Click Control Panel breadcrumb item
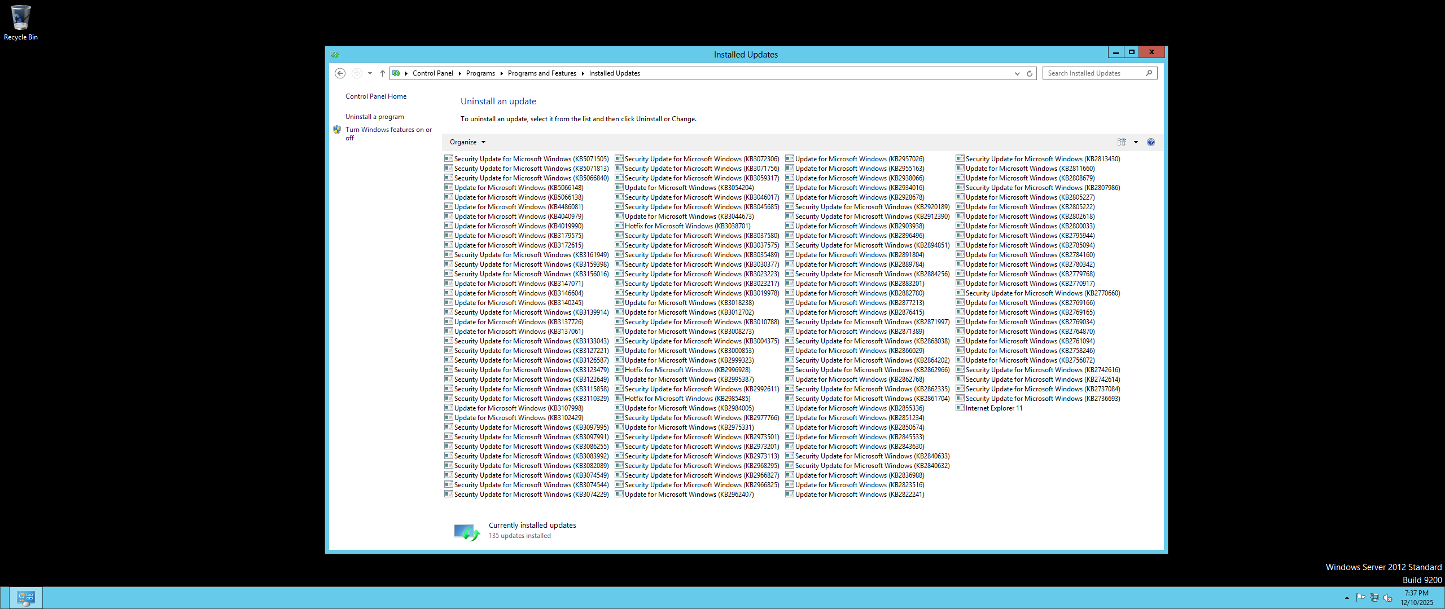The width and height of the screenshot is (1445, 609). tap(432, 73)
